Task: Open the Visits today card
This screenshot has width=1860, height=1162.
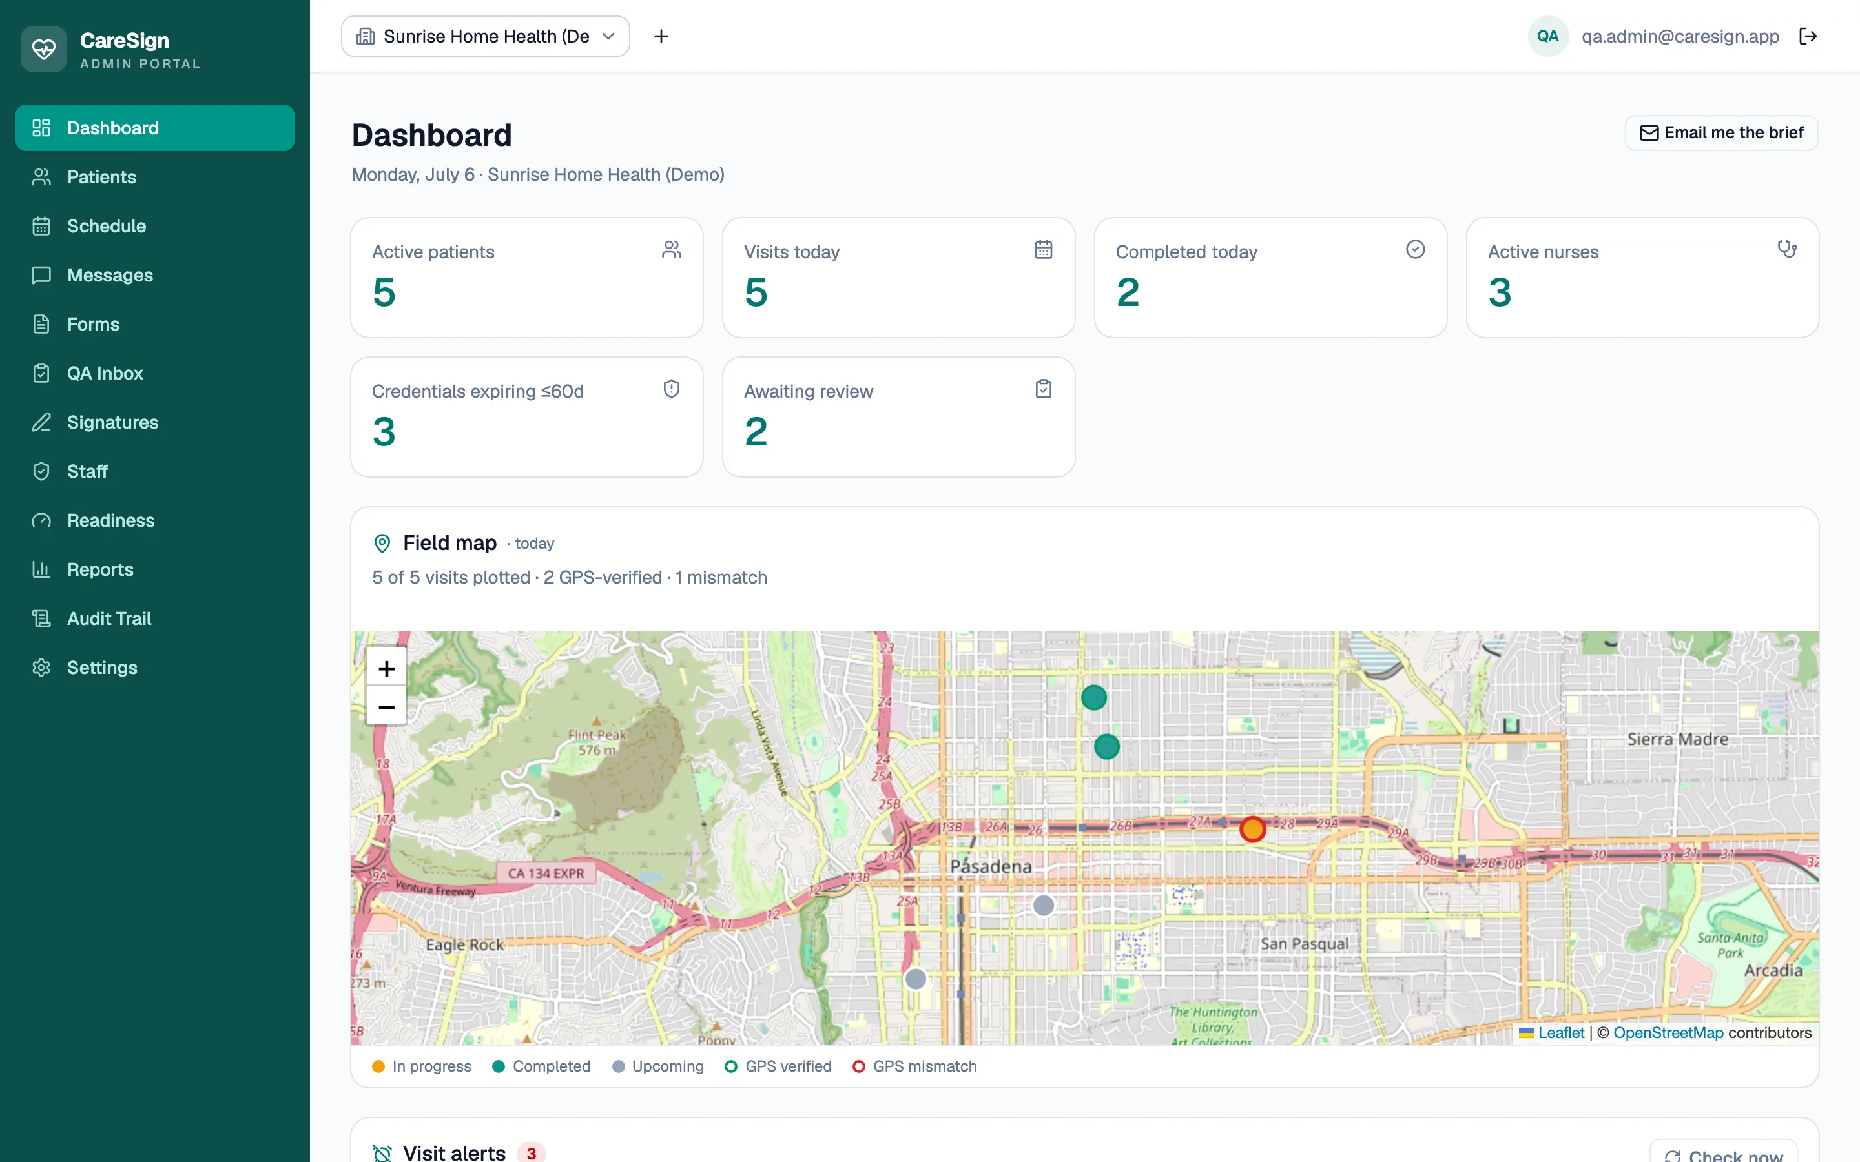Action: click(898, 278)
